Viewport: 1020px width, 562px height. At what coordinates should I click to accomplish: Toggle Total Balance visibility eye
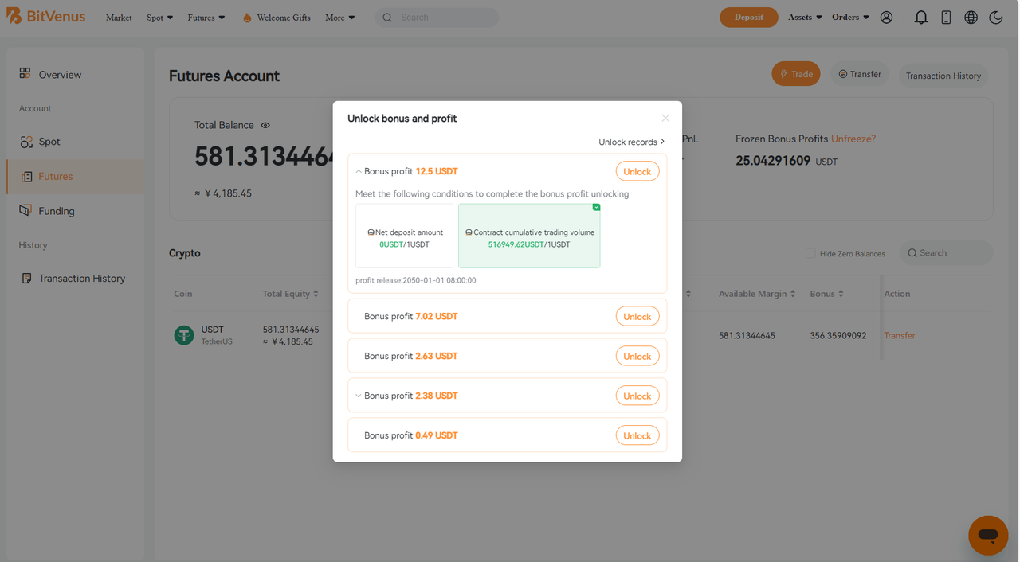coord(265,125)
